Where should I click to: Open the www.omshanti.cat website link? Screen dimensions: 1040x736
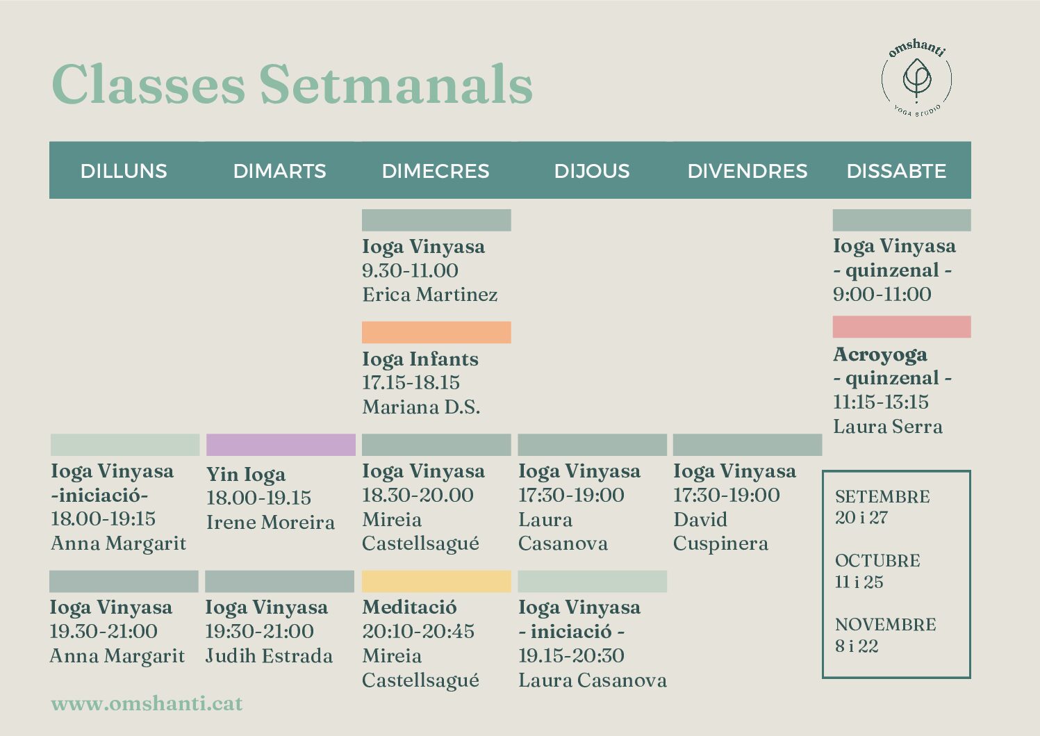tap(147, 703)
